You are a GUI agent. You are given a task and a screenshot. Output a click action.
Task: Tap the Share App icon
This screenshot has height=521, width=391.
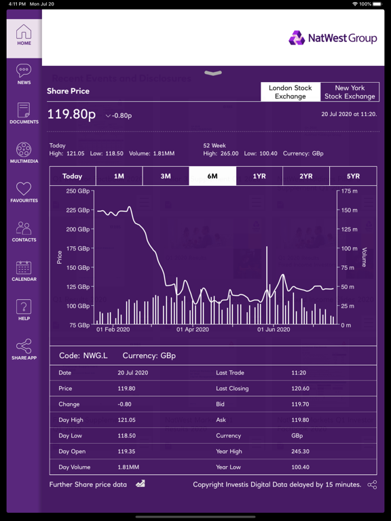pyautogui.click(x=24, y=346)
